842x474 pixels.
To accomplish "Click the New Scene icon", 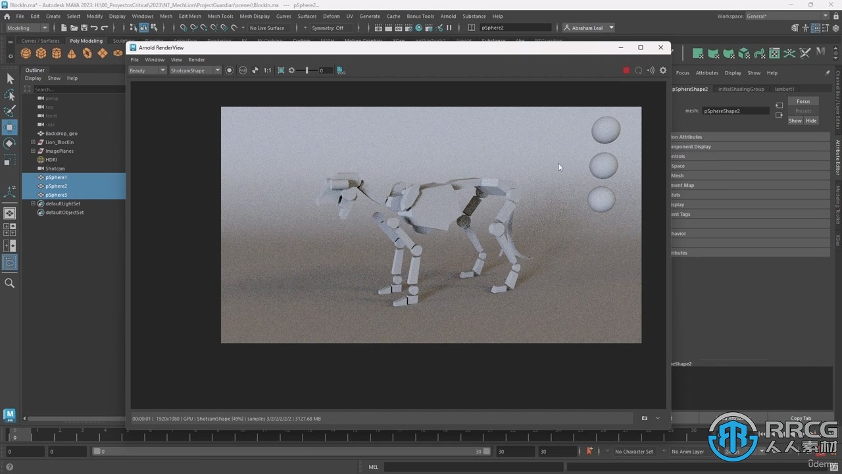I will point(64,28).
